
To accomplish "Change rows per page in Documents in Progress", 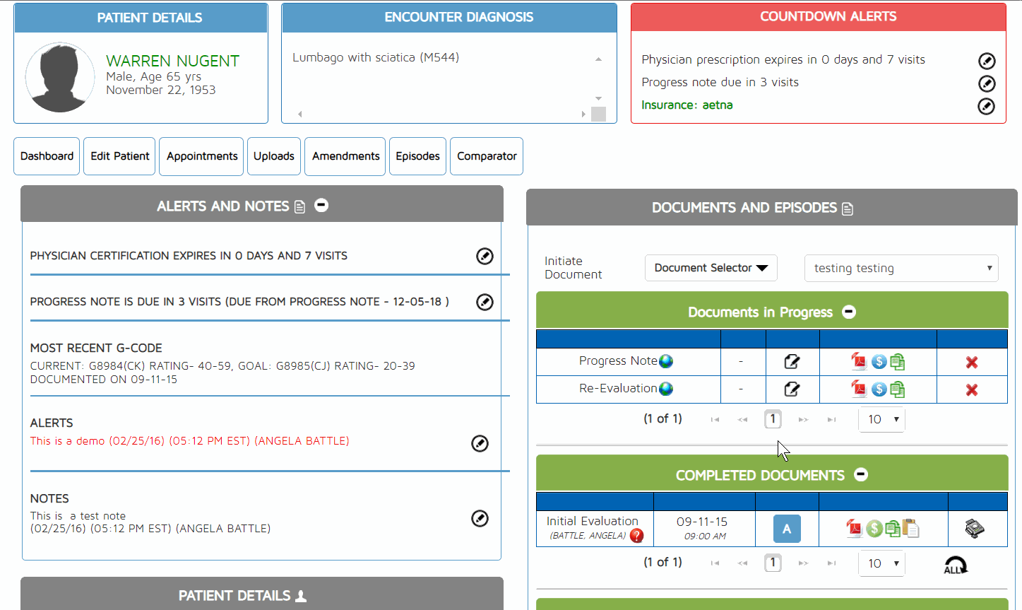I will tap(881, 419).
